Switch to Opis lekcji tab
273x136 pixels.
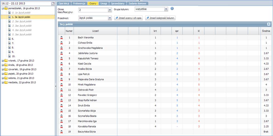64,3
